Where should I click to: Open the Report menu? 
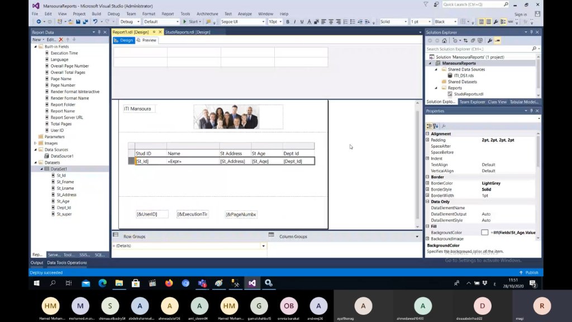coord(168,14)
